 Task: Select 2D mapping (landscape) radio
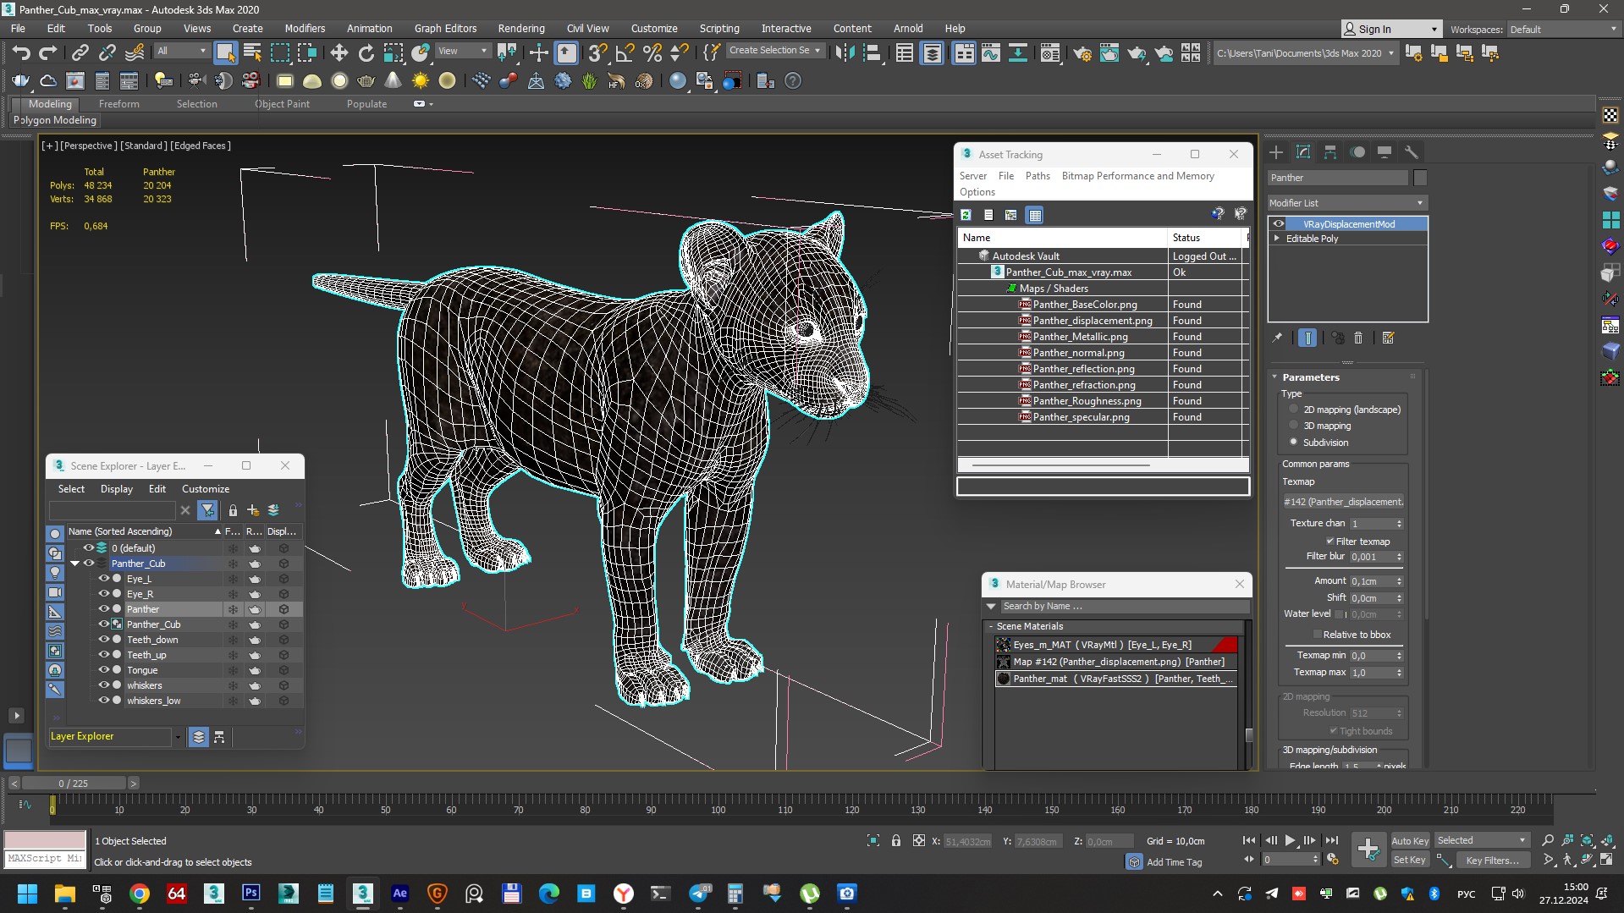[1293, 409]
